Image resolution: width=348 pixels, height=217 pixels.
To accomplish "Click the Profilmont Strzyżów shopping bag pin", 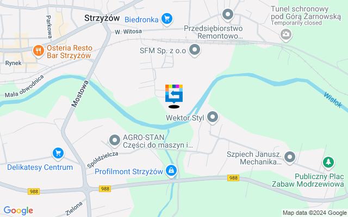I will [x=171, y=171].
